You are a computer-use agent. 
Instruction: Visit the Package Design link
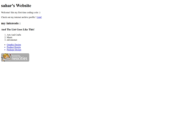pos(14,50)
